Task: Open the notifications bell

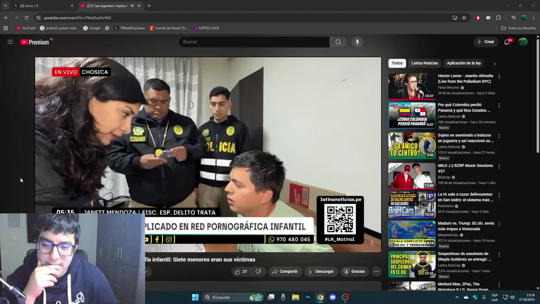Action: point(507,42)
